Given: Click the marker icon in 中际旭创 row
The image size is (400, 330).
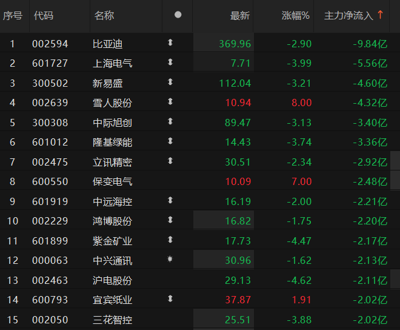Looking at the screenshot, I should pos(170,122).
